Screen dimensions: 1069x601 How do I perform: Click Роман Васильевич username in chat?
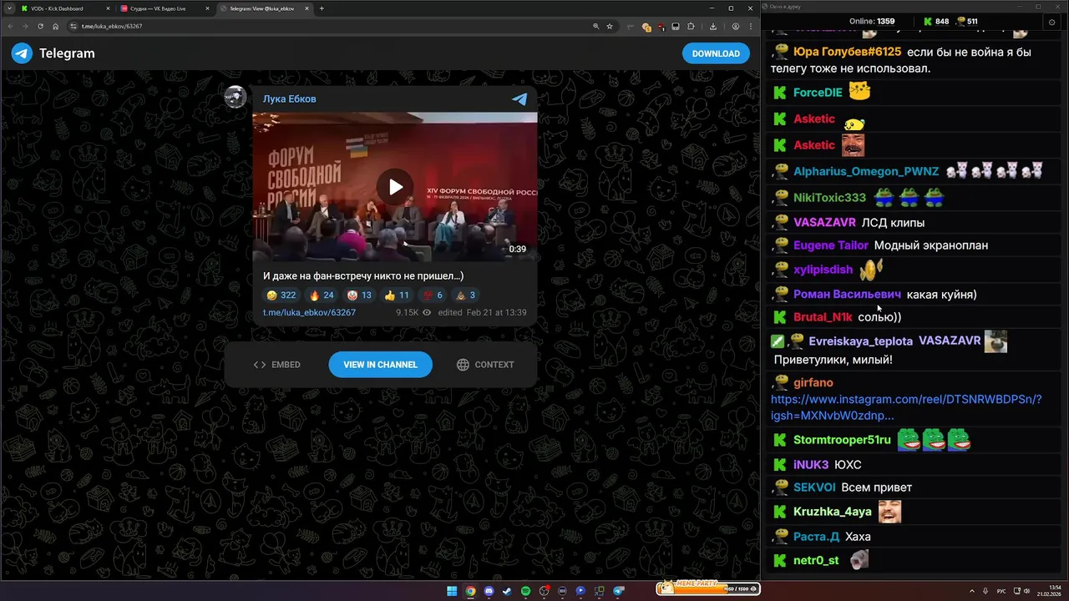[847, 294]
